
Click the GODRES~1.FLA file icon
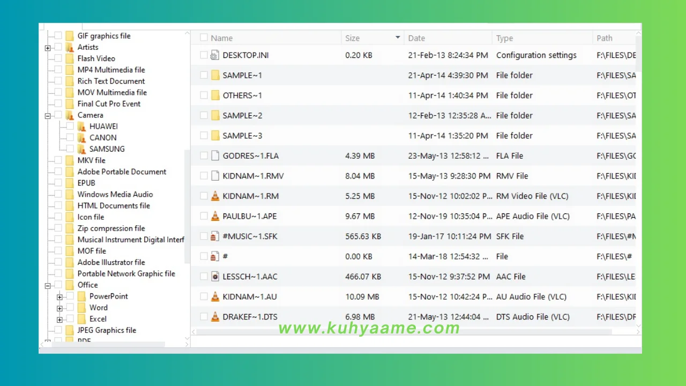point(215,155)
